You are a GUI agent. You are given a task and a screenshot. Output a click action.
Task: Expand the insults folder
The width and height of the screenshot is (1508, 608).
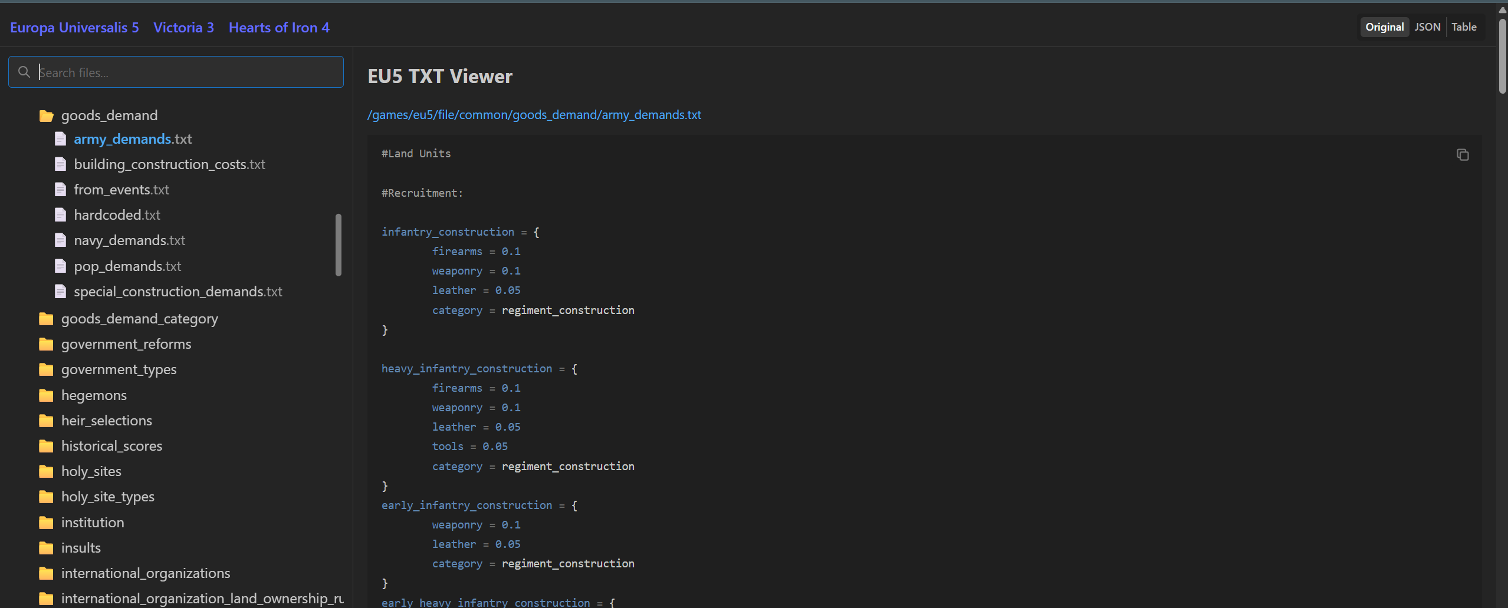pyautogui.click(x=81, y=548)
